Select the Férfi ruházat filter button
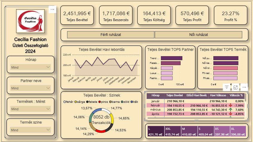The height and width of the screenshot is (142, 253). coord(111,34)
